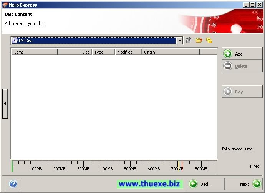Sort by the Modified column header
The image size is (265, 193).
[x=128, y=52]
